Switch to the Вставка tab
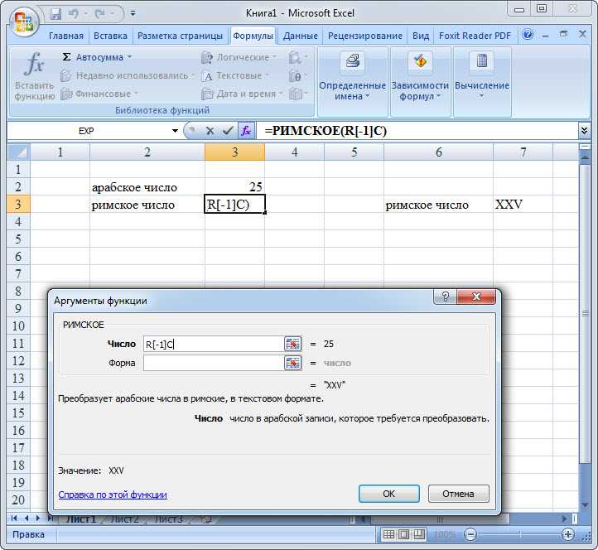 pos(110,36)
